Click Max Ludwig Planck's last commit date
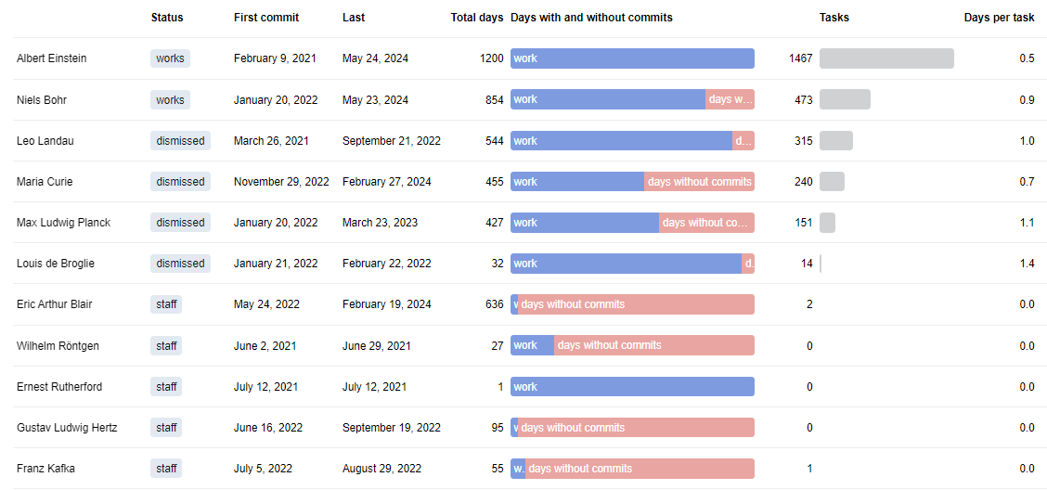The image size is (1047, 490). point(380,223)
